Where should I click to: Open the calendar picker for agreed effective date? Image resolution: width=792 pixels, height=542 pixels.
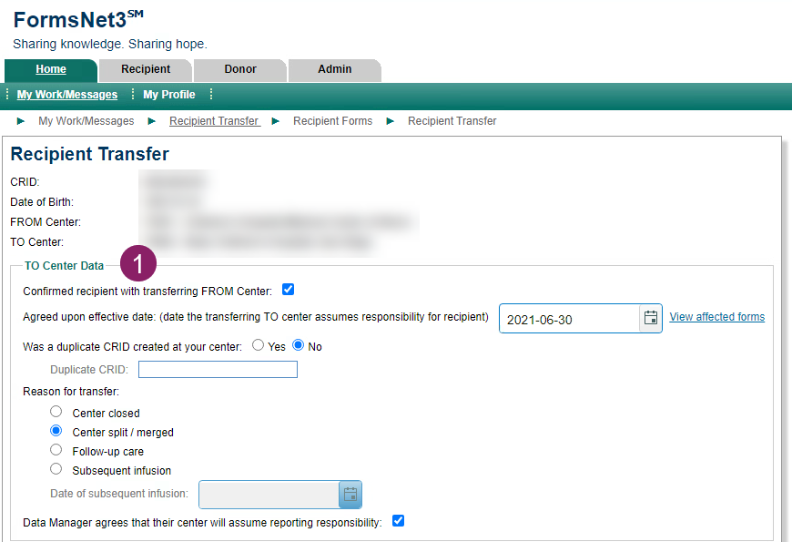[x=648, y=318]
